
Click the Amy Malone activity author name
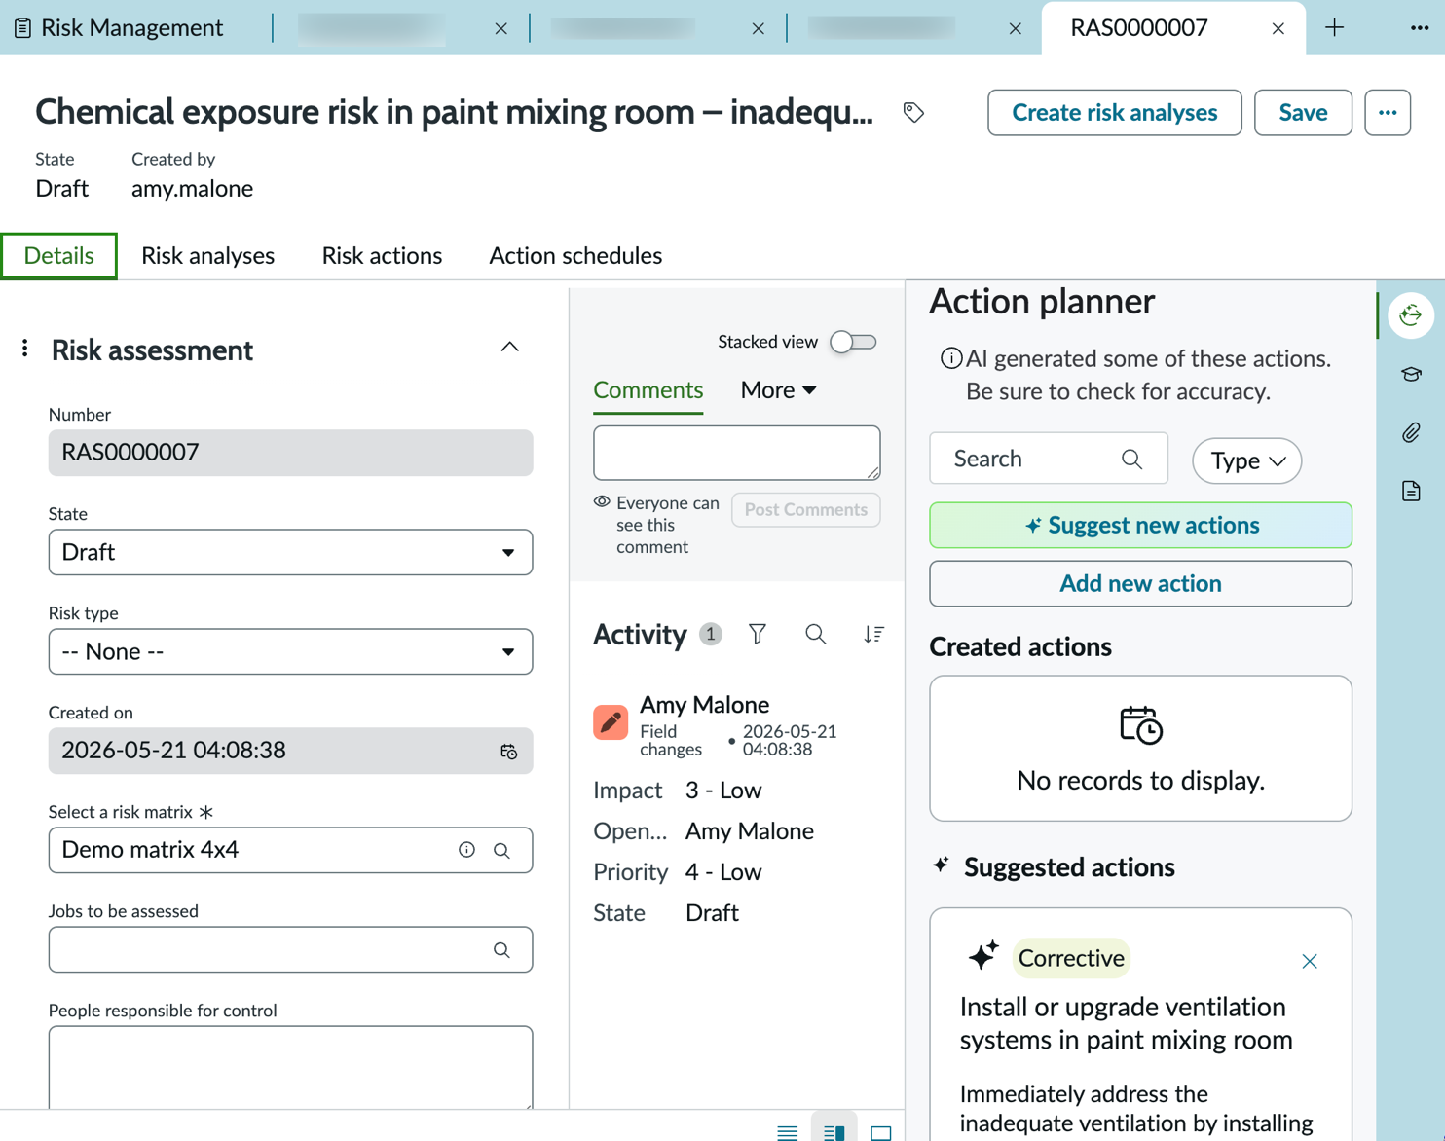704,705
